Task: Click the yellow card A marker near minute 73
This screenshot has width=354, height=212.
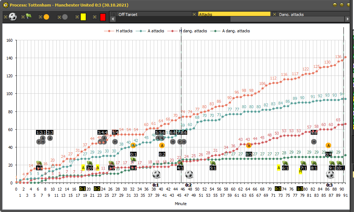Action: (279, 168)
